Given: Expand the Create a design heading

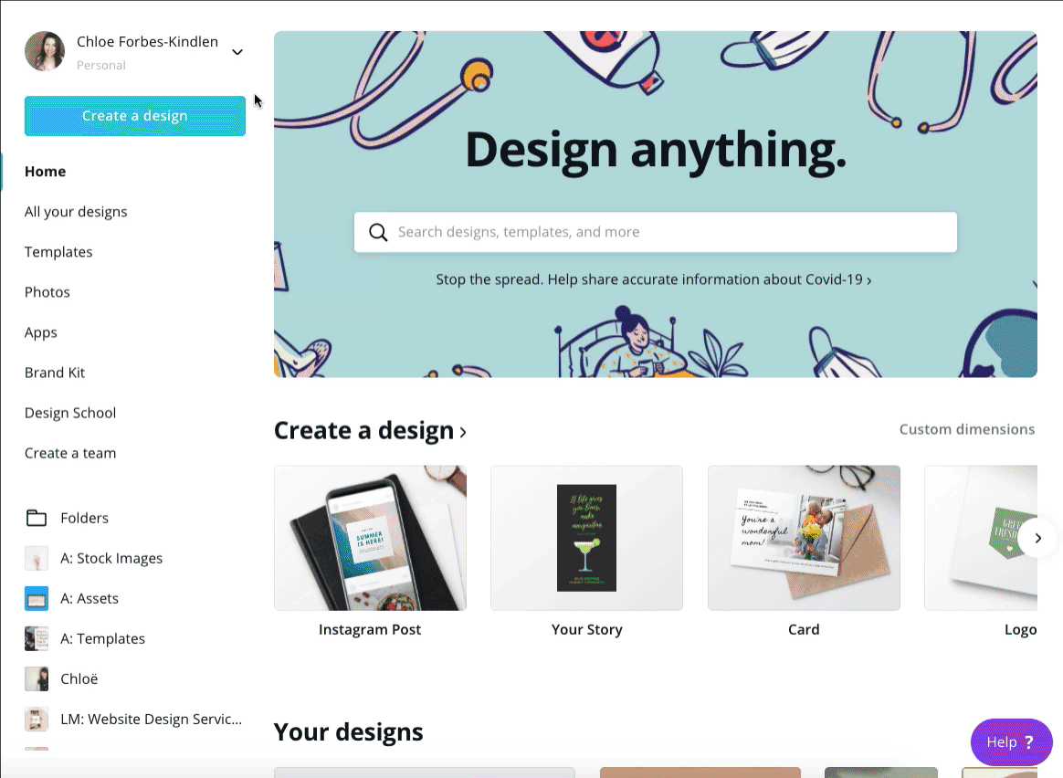Looking at the screenshot, I should click(x=370, y=430).
